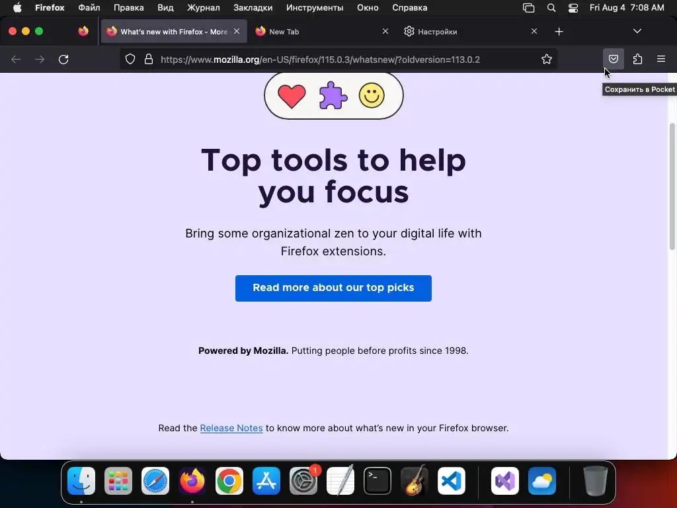Screen dimensions: 677x508
Task: Open the Extensions puzzle icon in toolbar
Action: pyautogui.click(x=637, y=59)
